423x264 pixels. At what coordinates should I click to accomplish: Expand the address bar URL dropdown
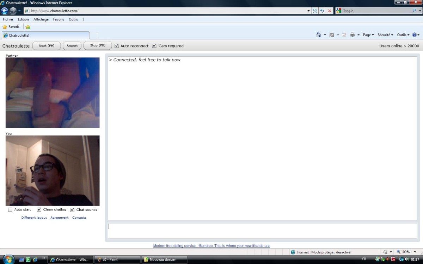pyautogui.click(x=309, y=11)
